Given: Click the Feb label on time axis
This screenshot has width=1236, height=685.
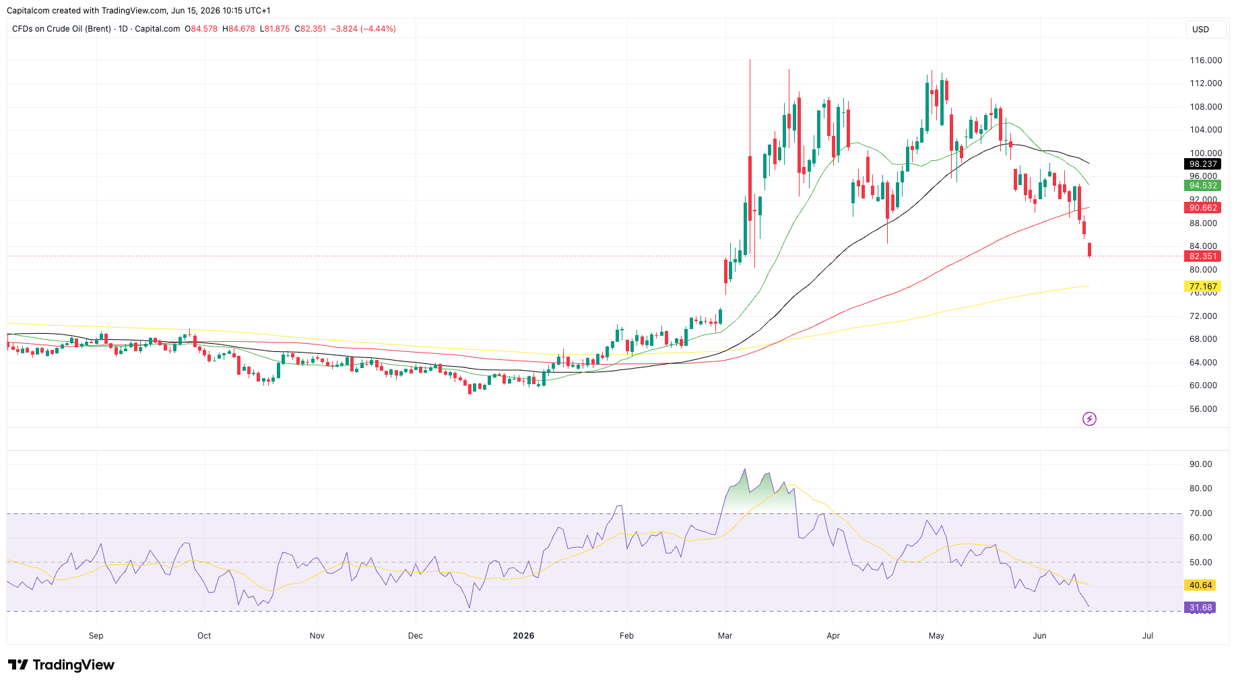Looking at the screenshot, I should (627, 636).
